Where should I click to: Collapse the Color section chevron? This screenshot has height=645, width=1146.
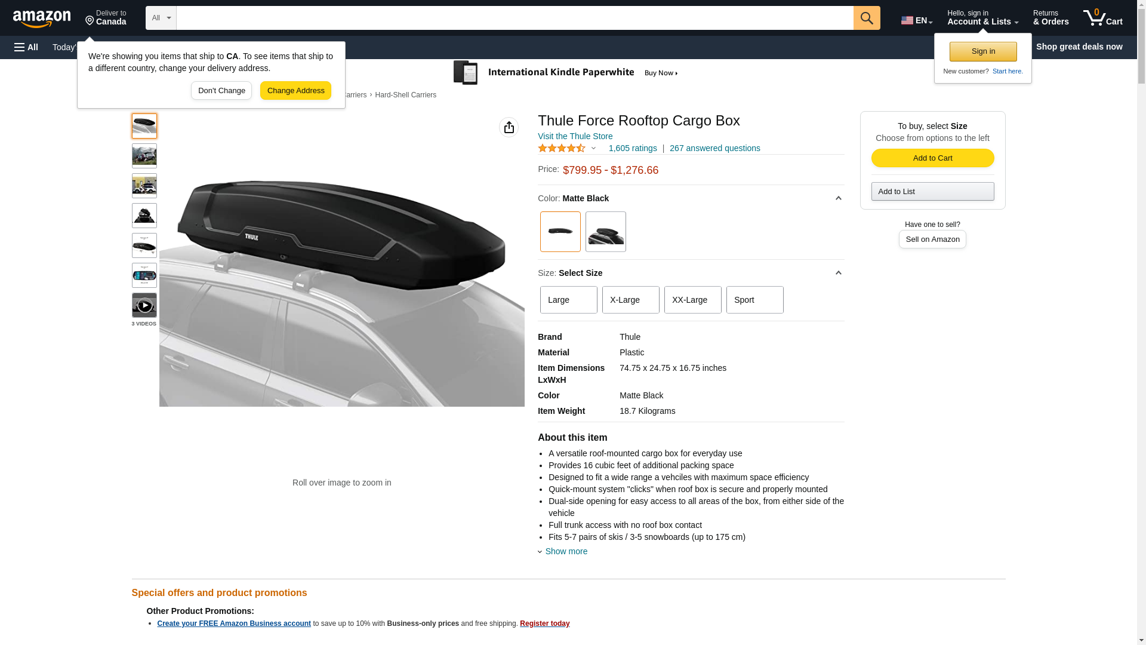pyautogui.click(x=838, y=198)
